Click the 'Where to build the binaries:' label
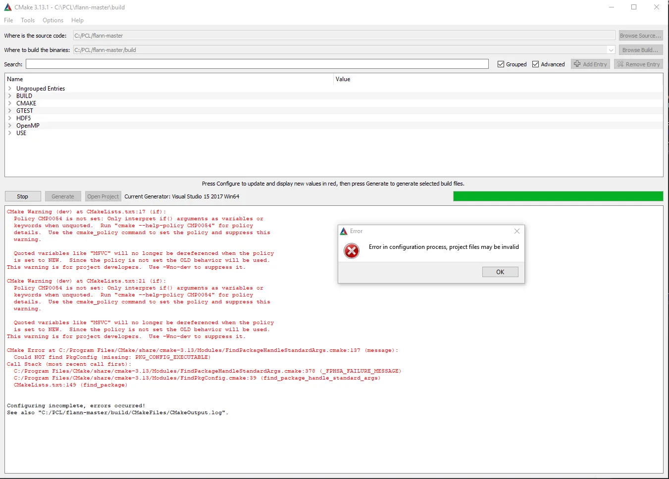The image size is (669, 479). (x=37, y=50)
